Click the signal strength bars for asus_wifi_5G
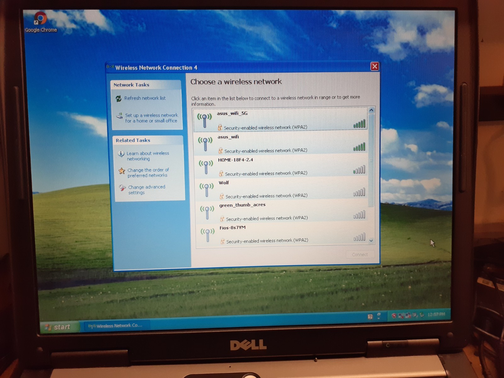The height and width of the screenshot is (378, 504). coord(359,124)
